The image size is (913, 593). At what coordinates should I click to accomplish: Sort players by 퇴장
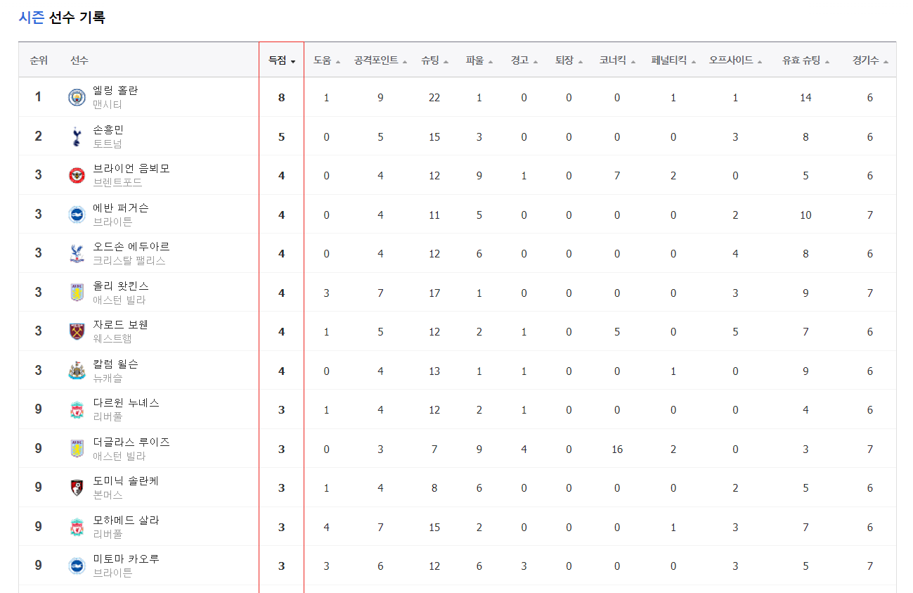569,60
